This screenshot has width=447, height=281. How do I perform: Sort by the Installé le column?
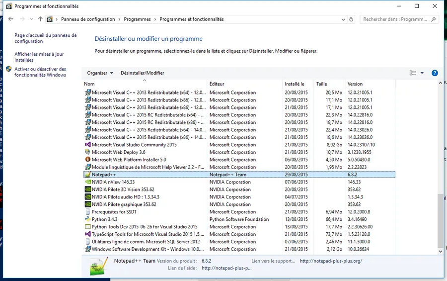pos(294,84)
